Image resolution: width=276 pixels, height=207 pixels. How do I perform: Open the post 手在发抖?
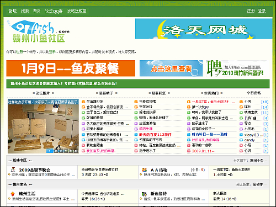point(146,107)
